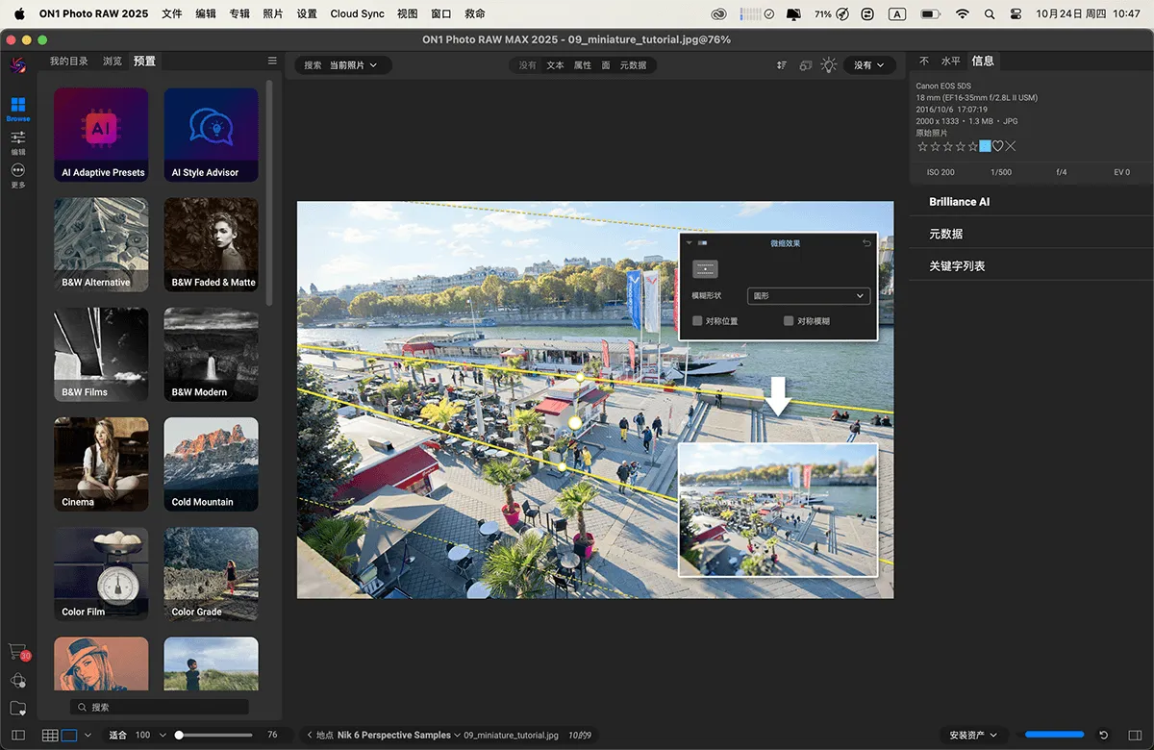Open the Brilliance AI panel section

click(x=959, y=202)
